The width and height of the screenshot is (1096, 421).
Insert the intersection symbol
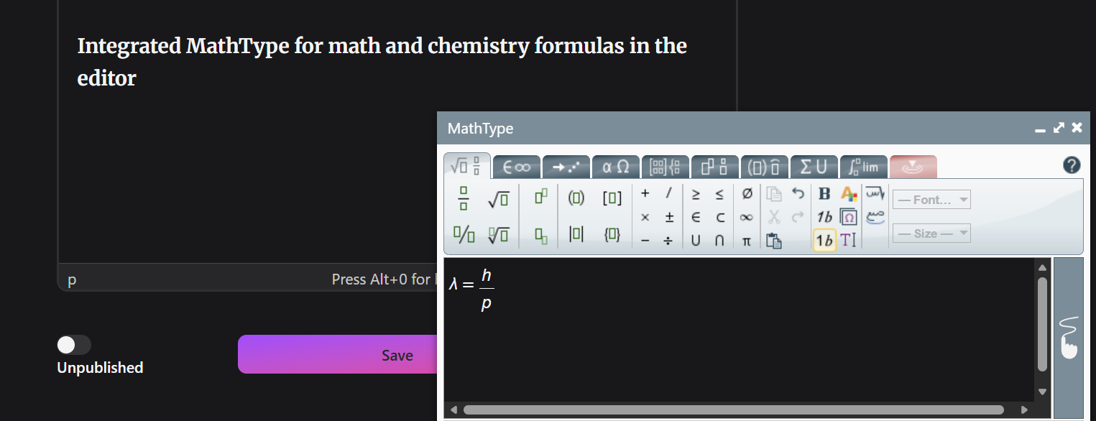tap(719, 241)
